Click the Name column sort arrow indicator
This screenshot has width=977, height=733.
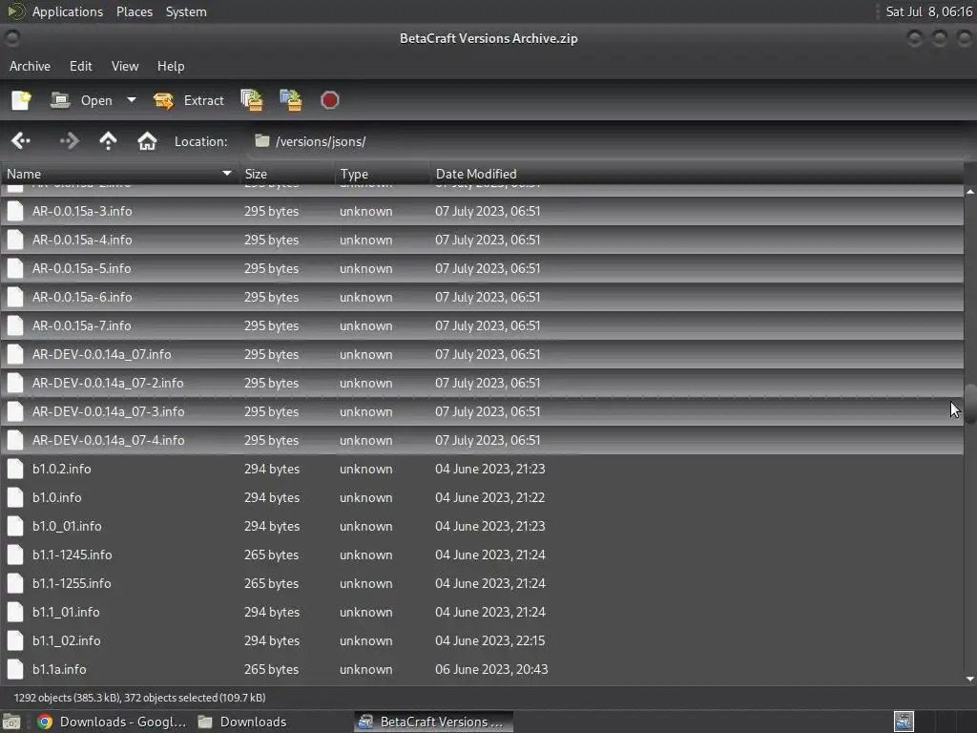pos(227,174)
